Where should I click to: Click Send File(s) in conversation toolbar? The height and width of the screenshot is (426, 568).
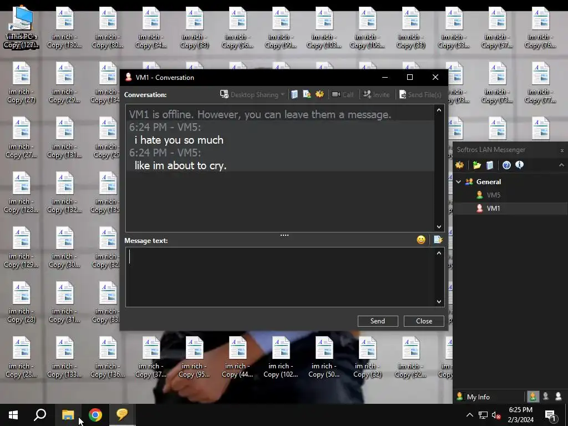[x=420, y=94]
